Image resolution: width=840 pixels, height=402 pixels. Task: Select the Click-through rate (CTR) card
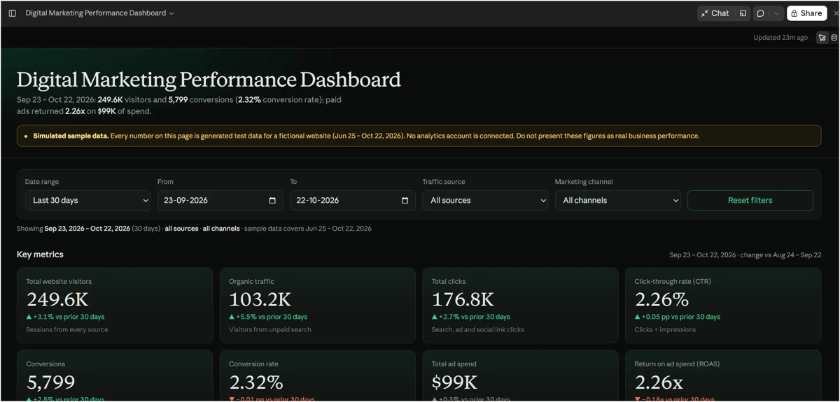(x=723, y=306)
